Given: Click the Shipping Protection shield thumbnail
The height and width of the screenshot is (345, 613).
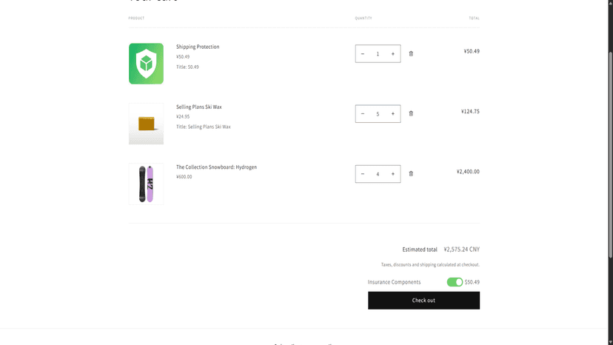Looking at the screenshot, I should 146,64.
